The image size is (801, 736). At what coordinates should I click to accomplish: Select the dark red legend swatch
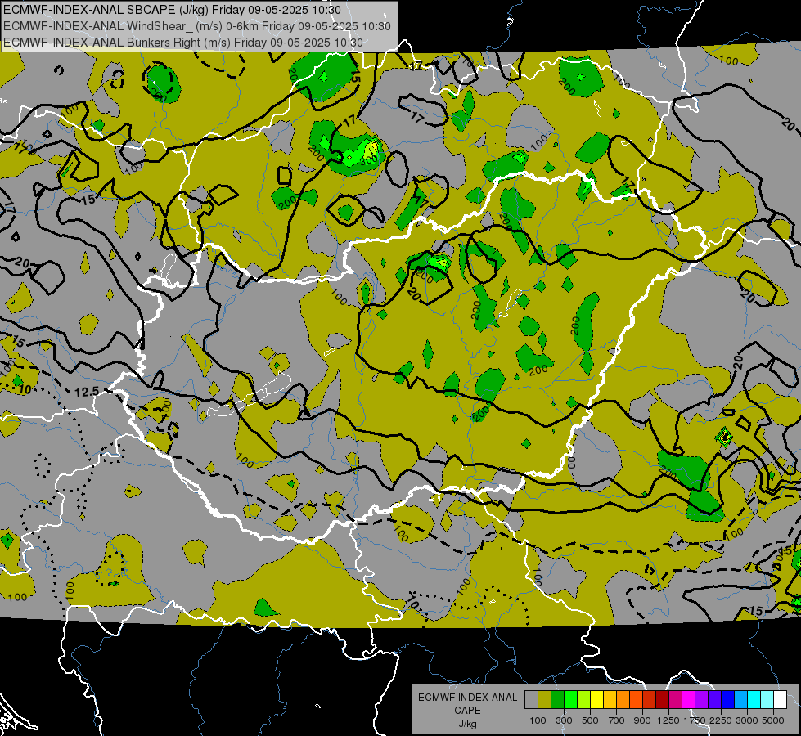[663, 700]
